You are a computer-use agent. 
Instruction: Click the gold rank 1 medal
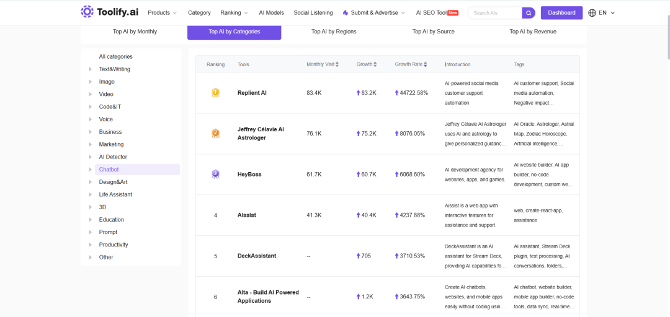click(x=215, y=93)
